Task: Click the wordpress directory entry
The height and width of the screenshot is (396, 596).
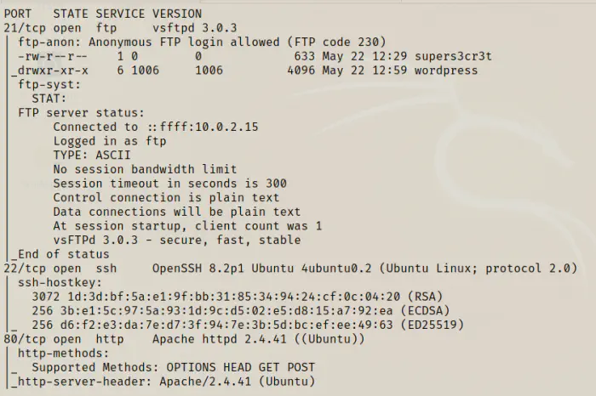Action: [x=446, y=71]
